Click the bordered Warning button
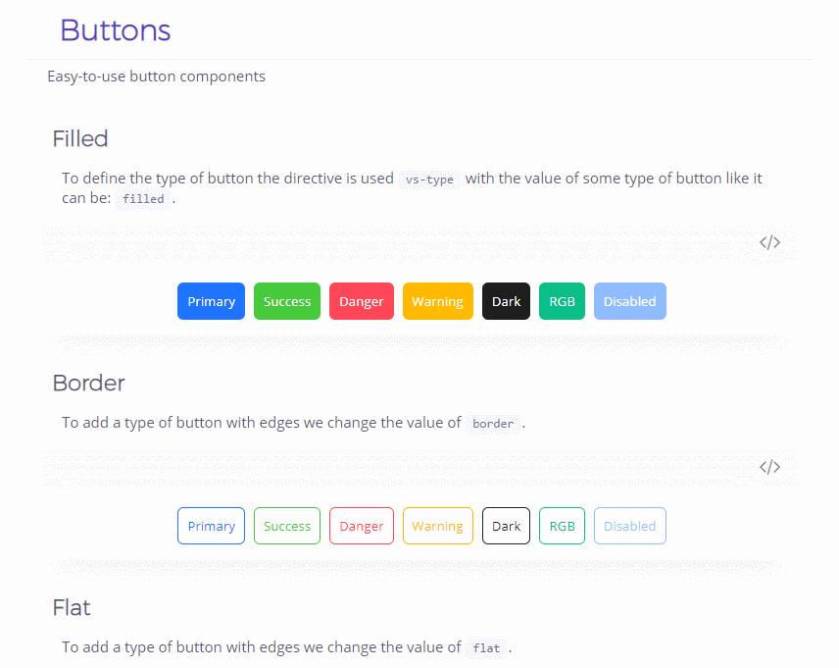 [437, 526]
